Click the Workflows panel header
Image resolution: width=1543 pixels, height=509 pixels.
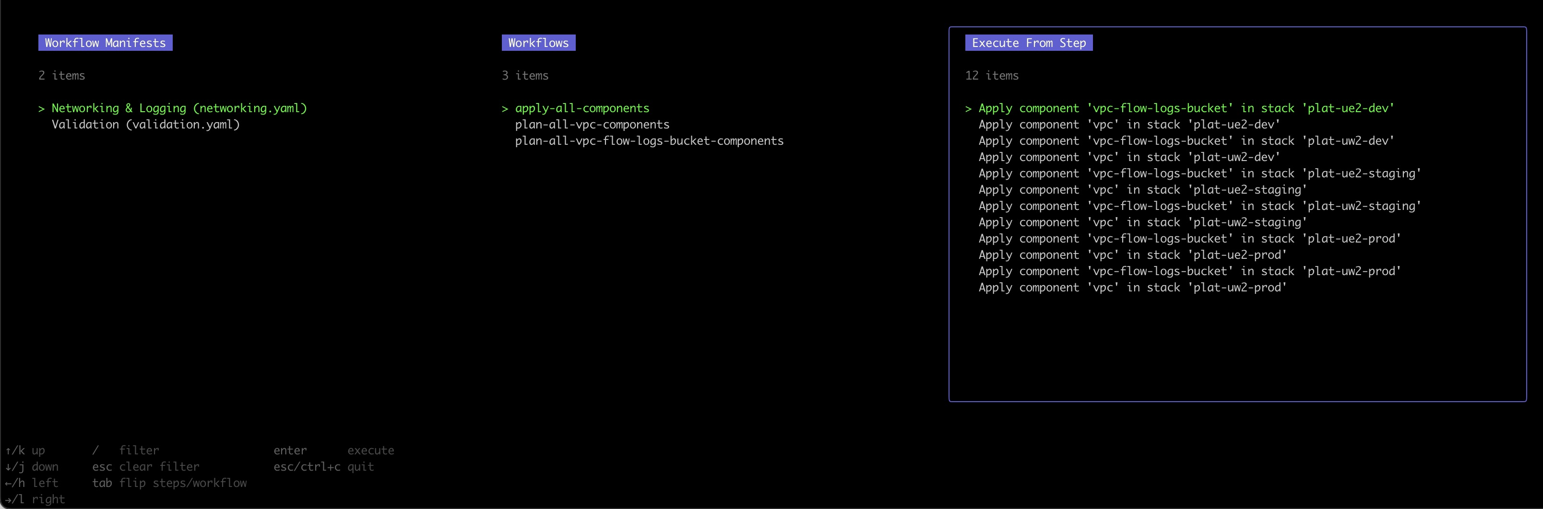pyautogui.click(x=538, y=43)
